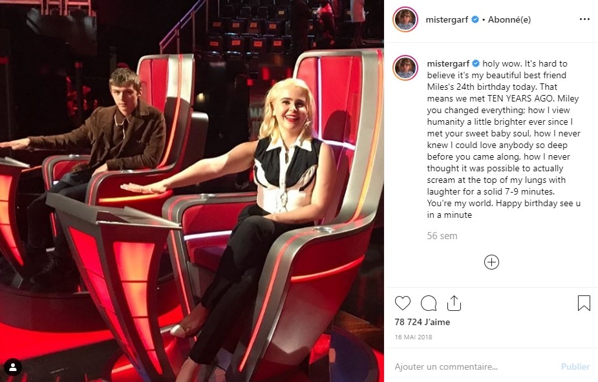Click the verified badge in the caption

tap(476, 63)
